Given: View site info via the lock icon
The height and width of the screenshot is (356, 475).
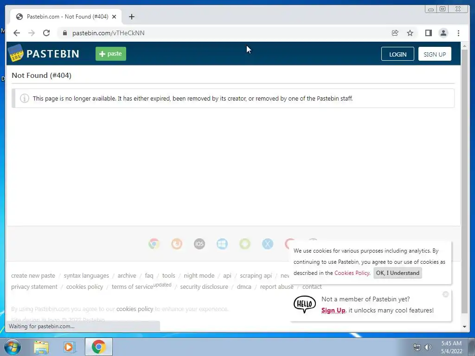Looking at the screenshot, I should click(64, 33).
